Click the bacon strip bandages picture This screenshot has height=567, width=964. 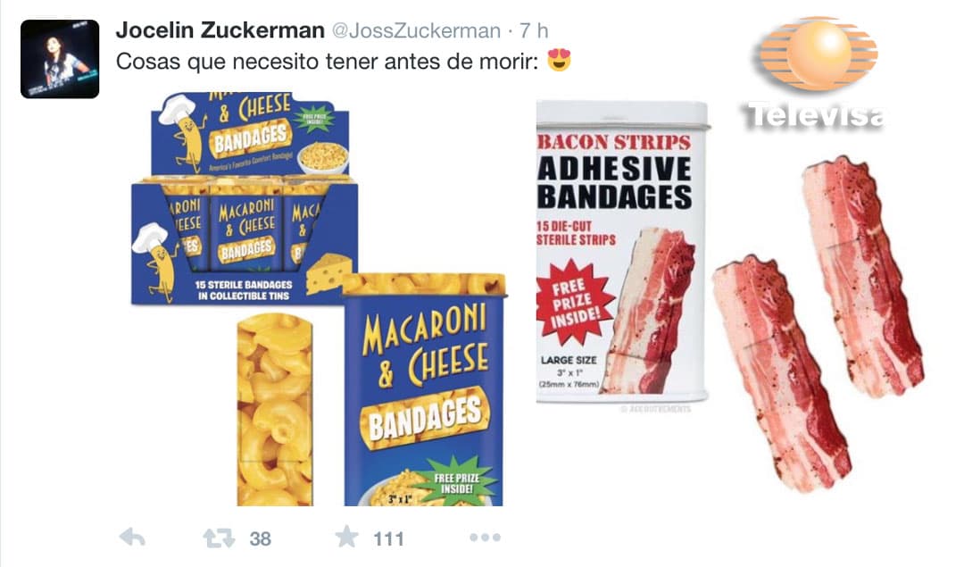coord(819,324)
